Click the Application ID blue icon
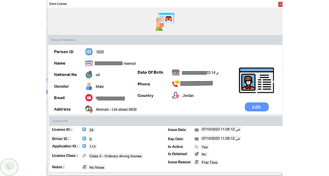Image resolution: width=329 pixels, height=176 pixels. [84, 146]
